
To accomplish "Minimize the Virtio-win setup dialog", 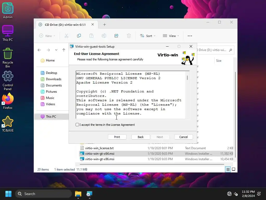I will point(167,46).
